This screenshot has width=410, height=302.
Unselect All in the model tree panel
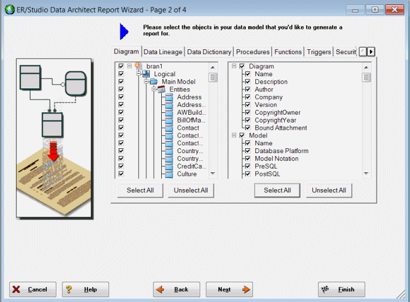coord(191,190)
